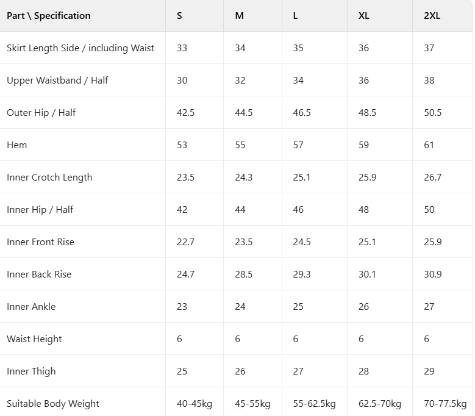Screen dimensions: 475x416
Task: Click the Inner Hip / Half label
Action: pyautogui.click(x=40, y=210)
